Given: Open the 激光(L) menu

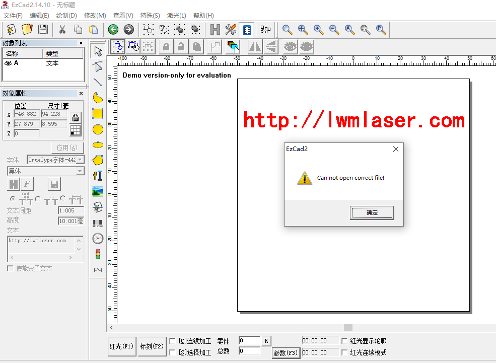Looking at the screenshot, I should point(177,16).
